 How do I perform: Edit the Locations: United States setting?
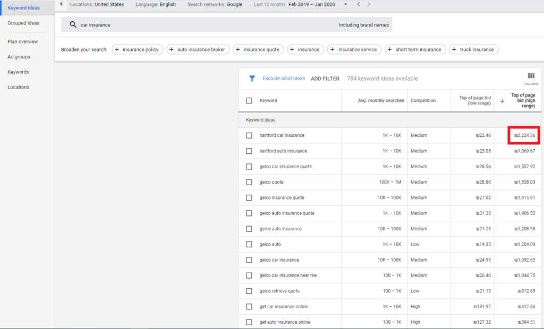pos(97,4)
